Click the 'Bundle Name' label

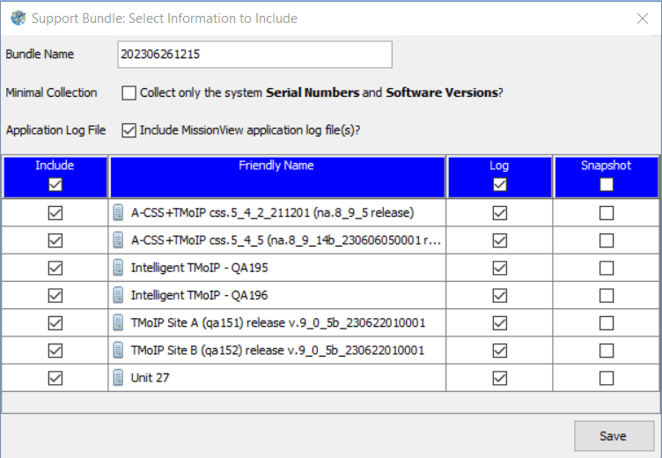pos(40,54)
